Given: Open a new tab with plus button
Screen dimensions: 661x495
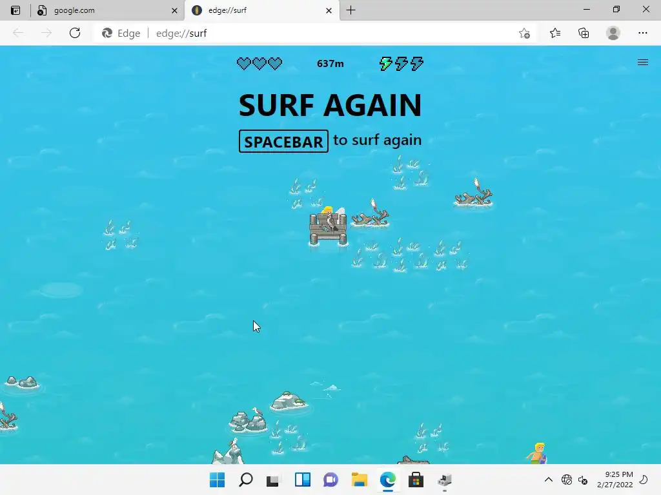Looking at the screenshot, I should 351,10.
